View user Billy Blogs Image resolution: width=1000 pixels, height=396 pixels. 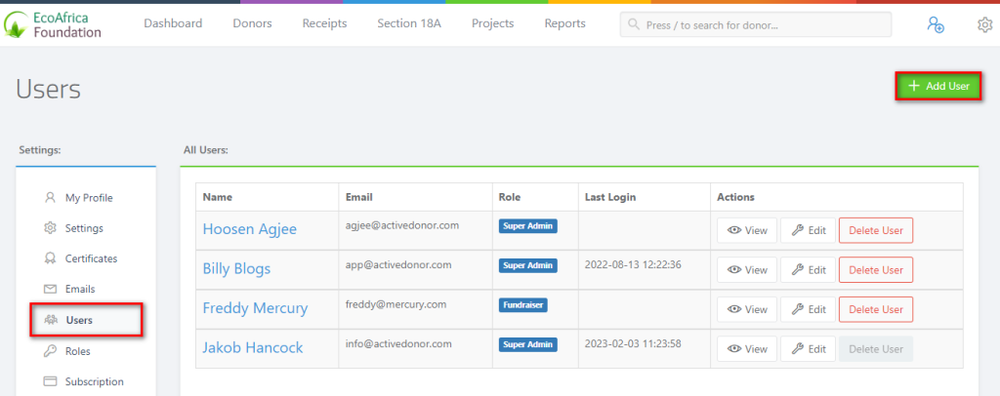click(747, 270)
